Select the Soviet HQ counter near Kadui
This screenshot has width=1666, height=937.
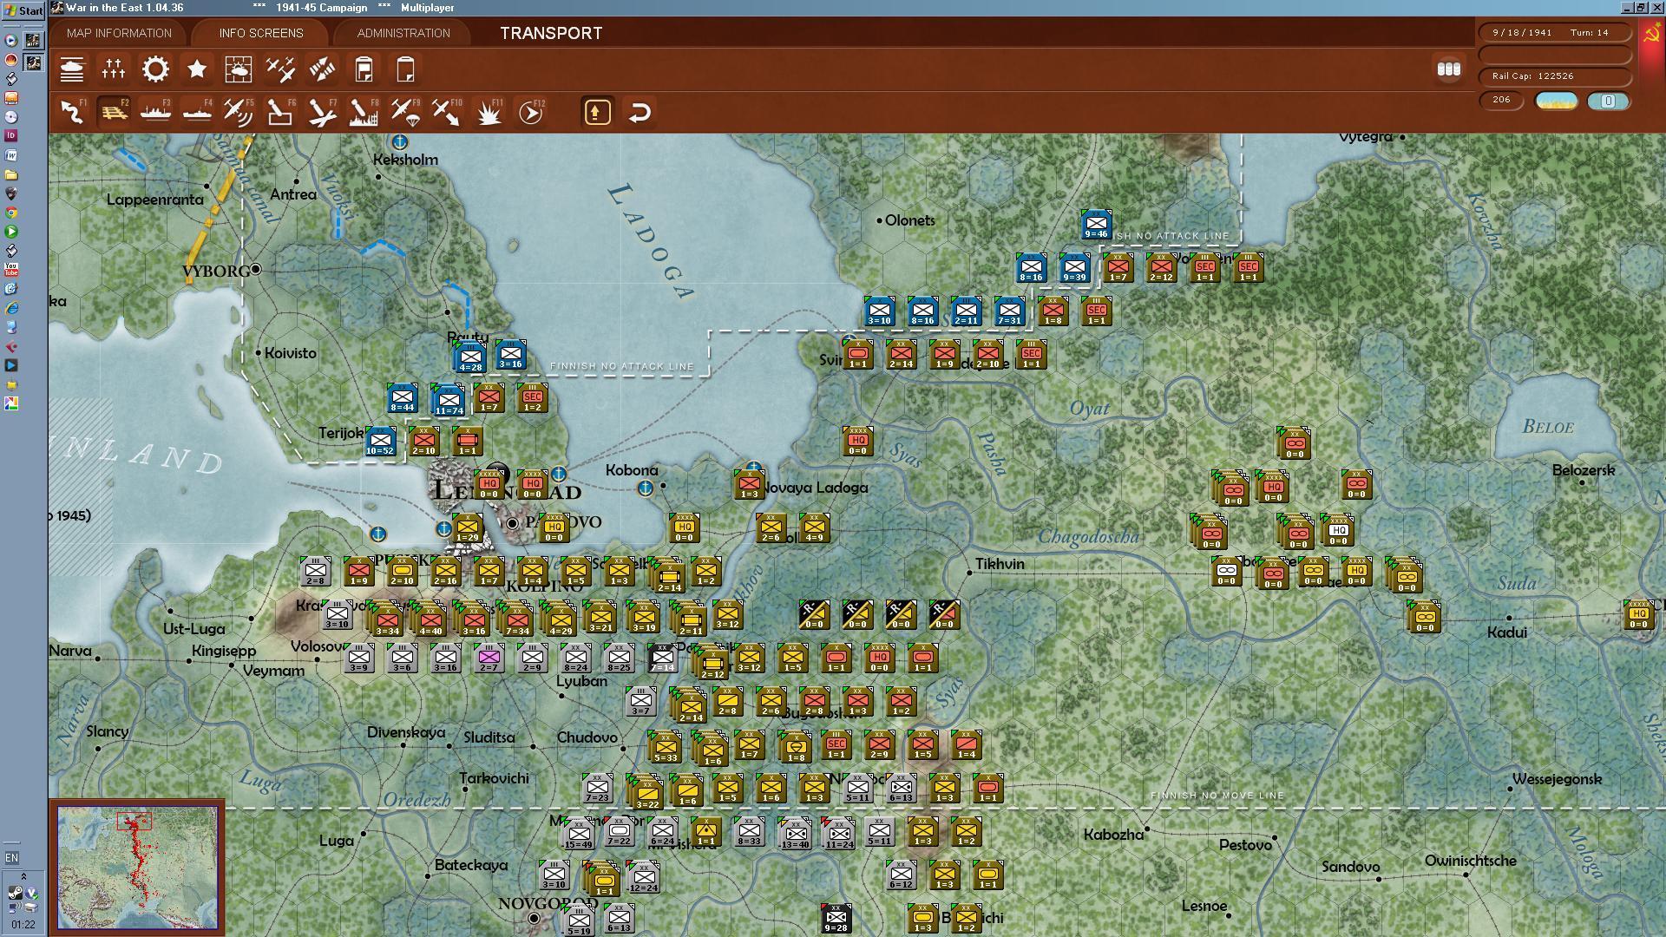pyautogui.click(x=1638, y=615)
